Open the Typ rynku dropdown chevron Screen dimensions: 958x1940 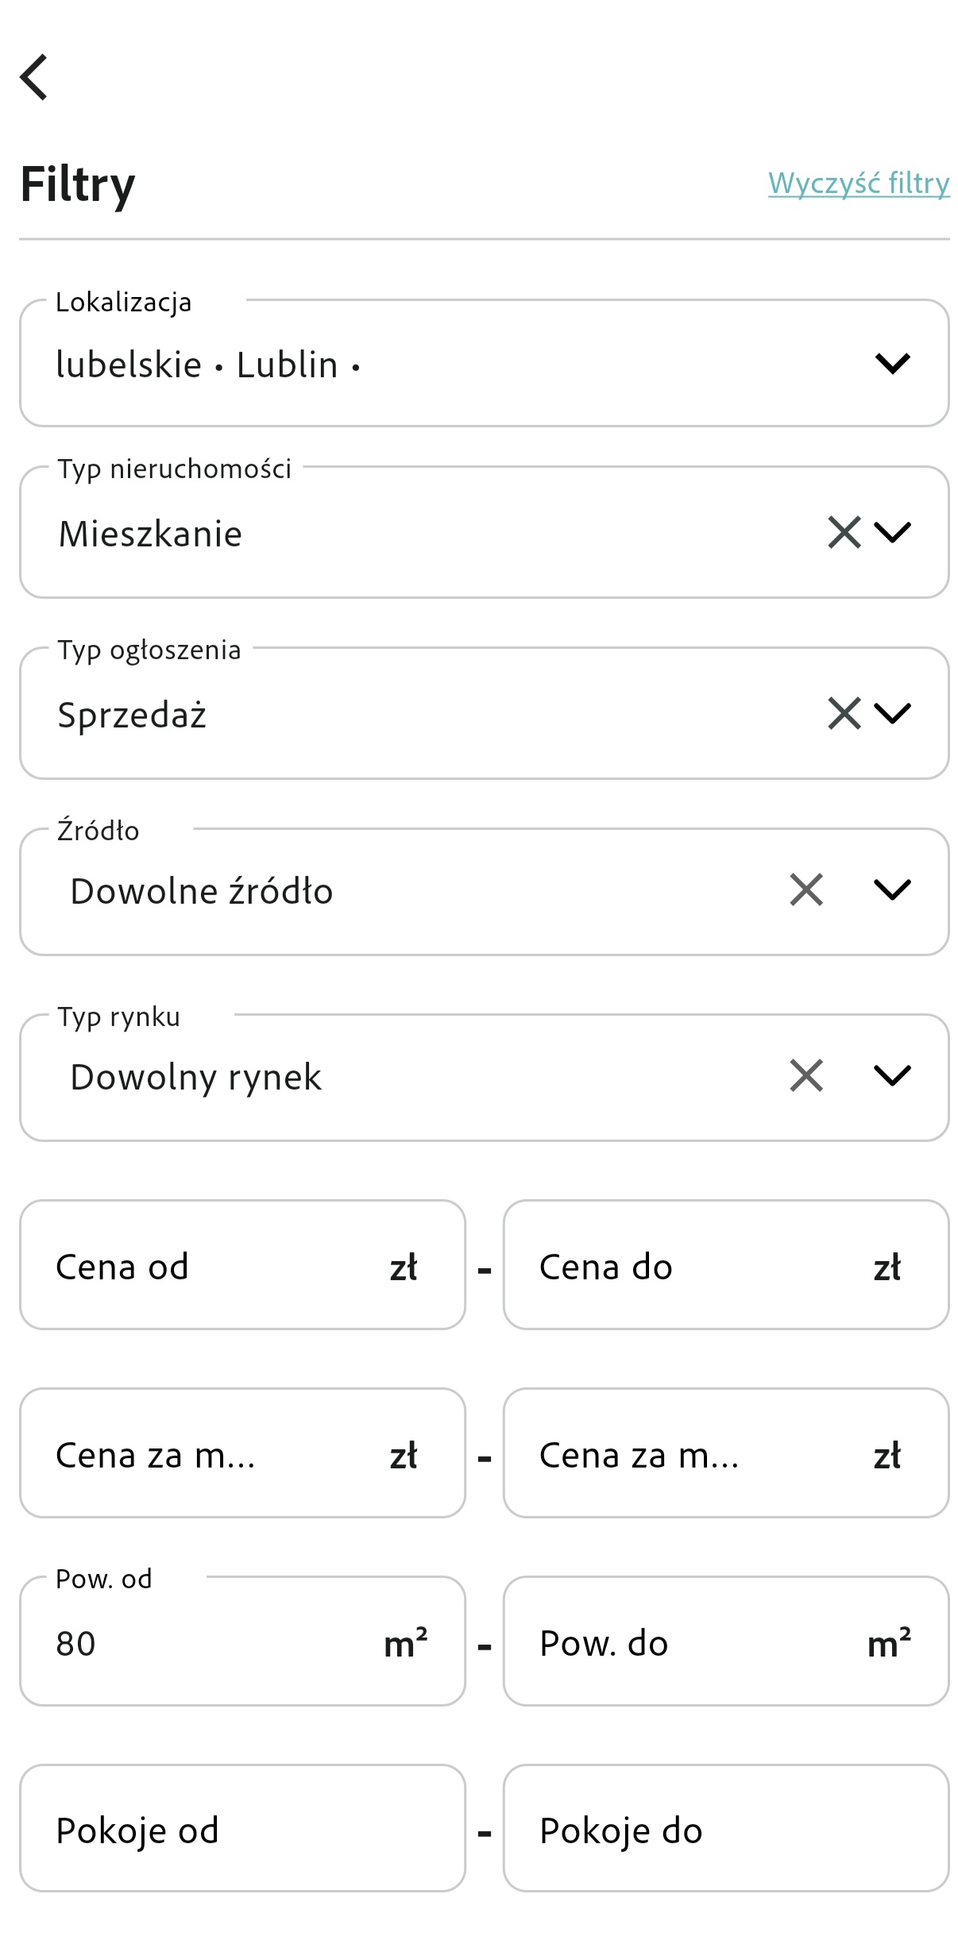892,1075
